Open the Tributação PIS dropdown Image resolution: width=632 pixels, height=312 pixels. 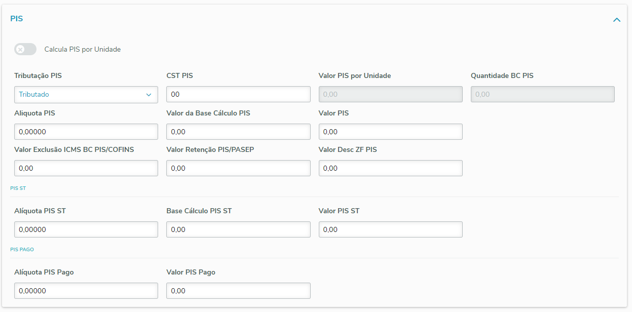click(x=86, y=95)
